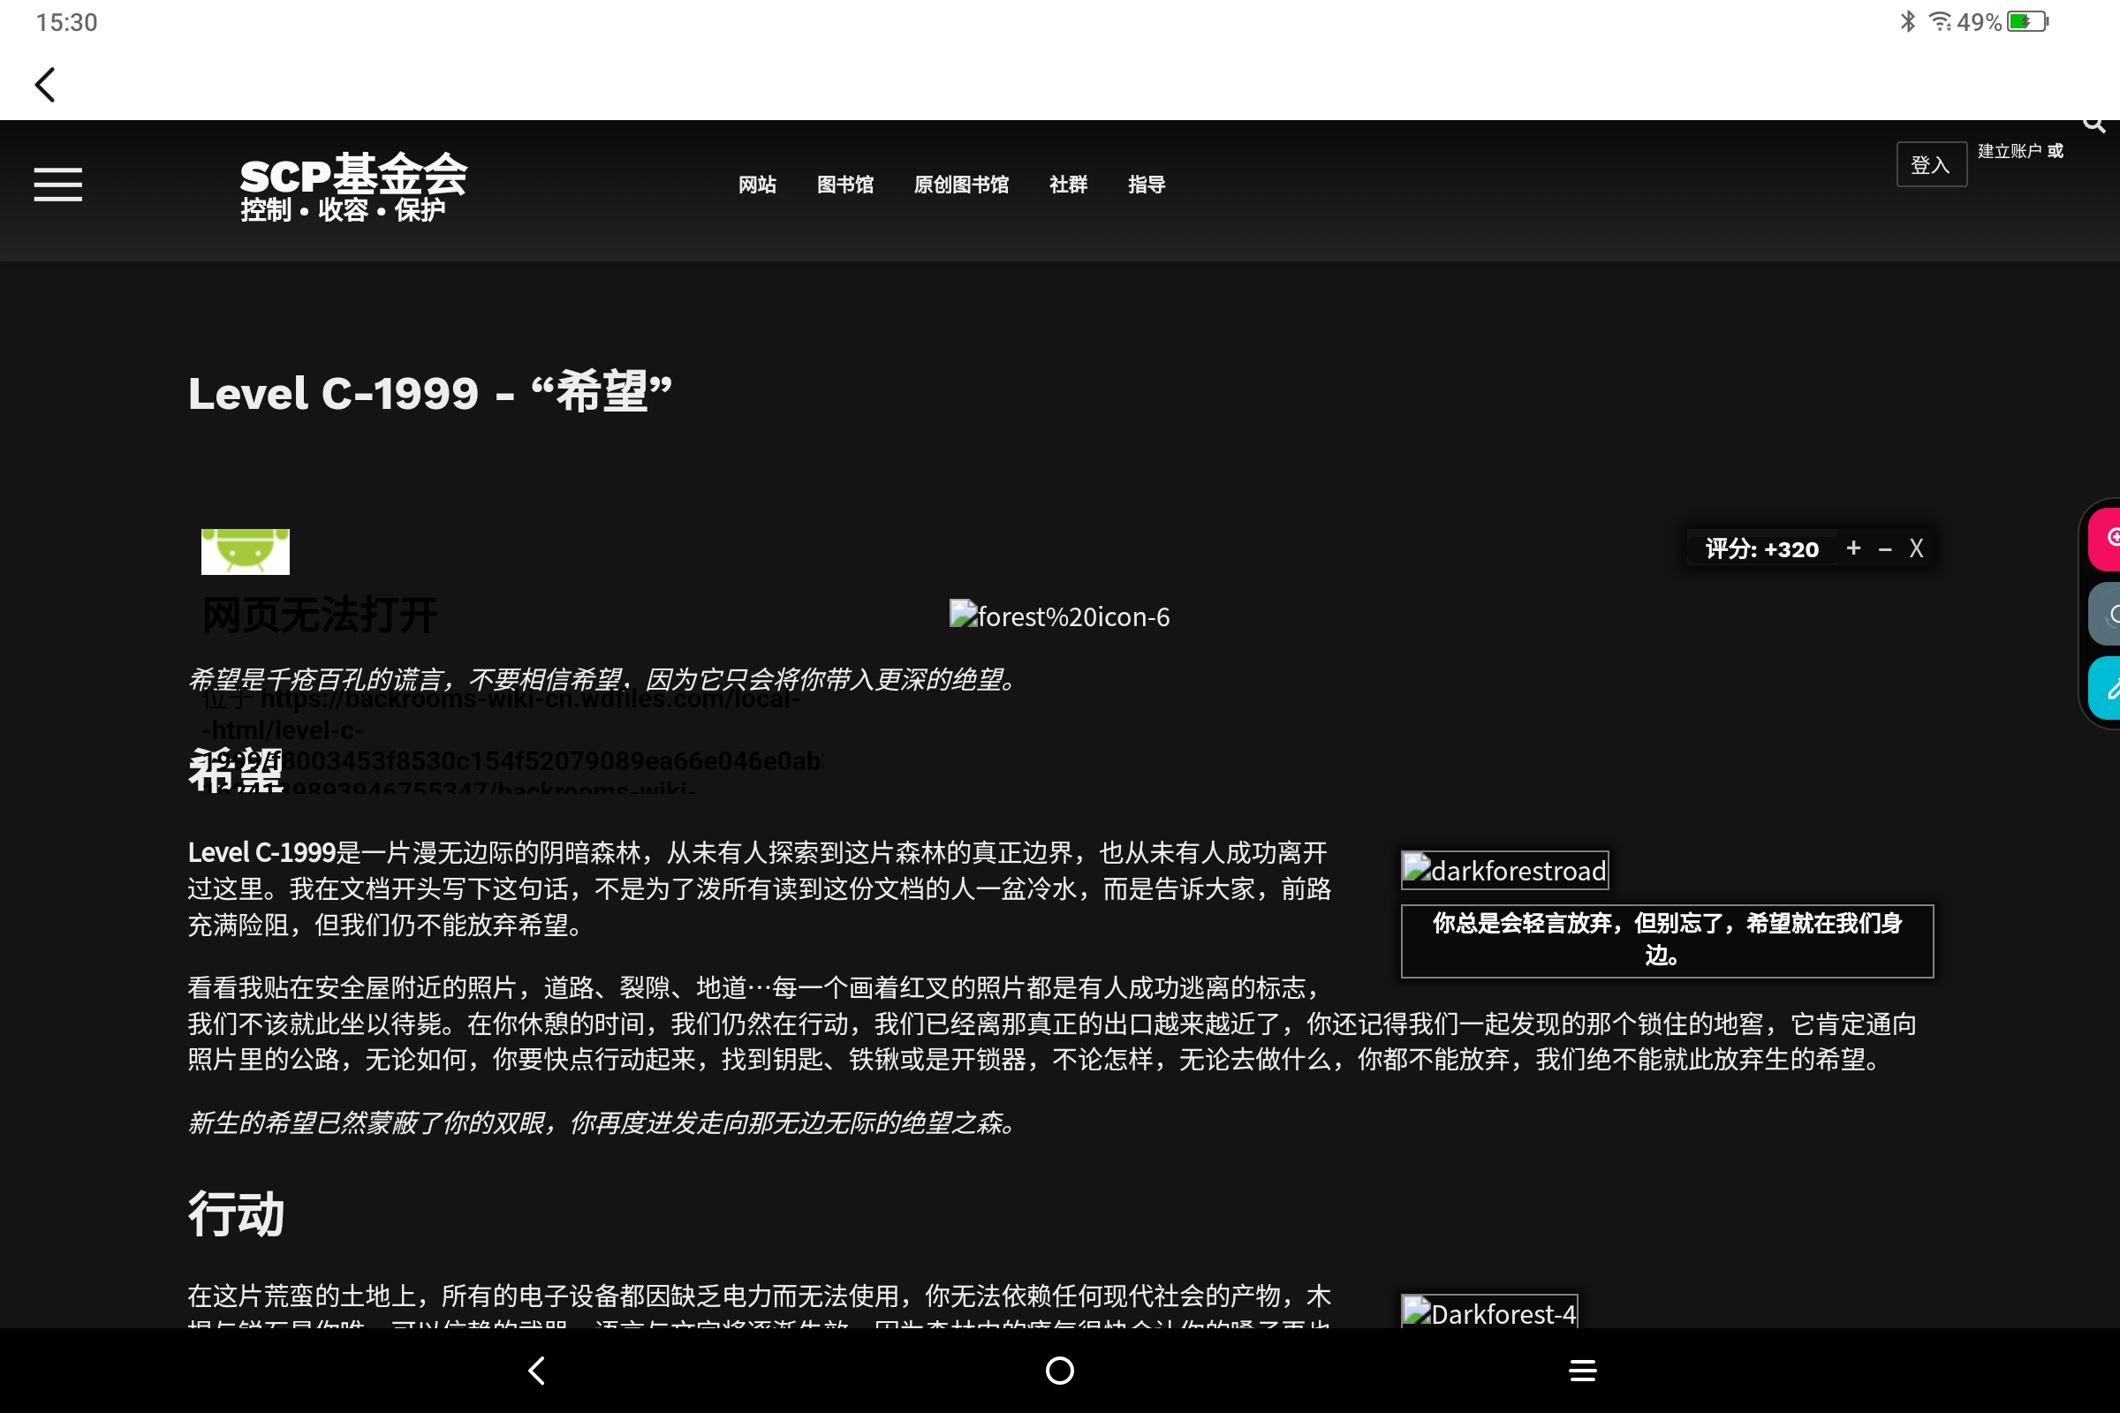Tap the Android recent apps button
The height and width of the screenshot is (1413, 2120).
(x=1583, y=1371)
